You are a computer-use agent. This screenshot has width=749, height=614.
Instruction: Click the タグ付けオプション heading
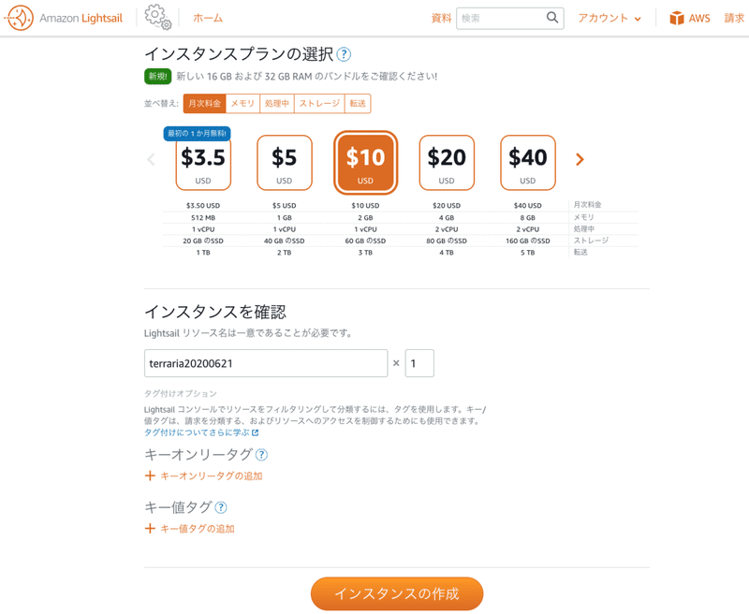pos(181,393)
